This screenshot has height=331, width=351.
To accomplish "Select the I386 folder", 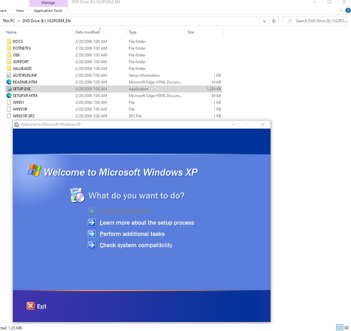I will [x=16, y=55].
